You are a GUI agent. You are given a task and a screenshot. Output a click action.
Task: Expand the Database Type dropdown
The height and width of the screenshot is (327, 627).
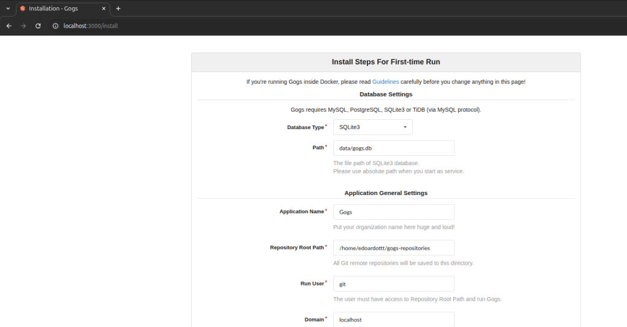pos(373,127)
